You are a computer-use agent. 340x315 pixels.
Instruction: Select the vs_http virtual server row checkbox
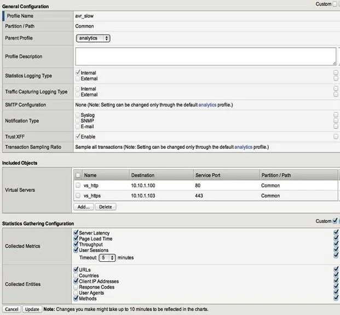click(x=78, y=185)
